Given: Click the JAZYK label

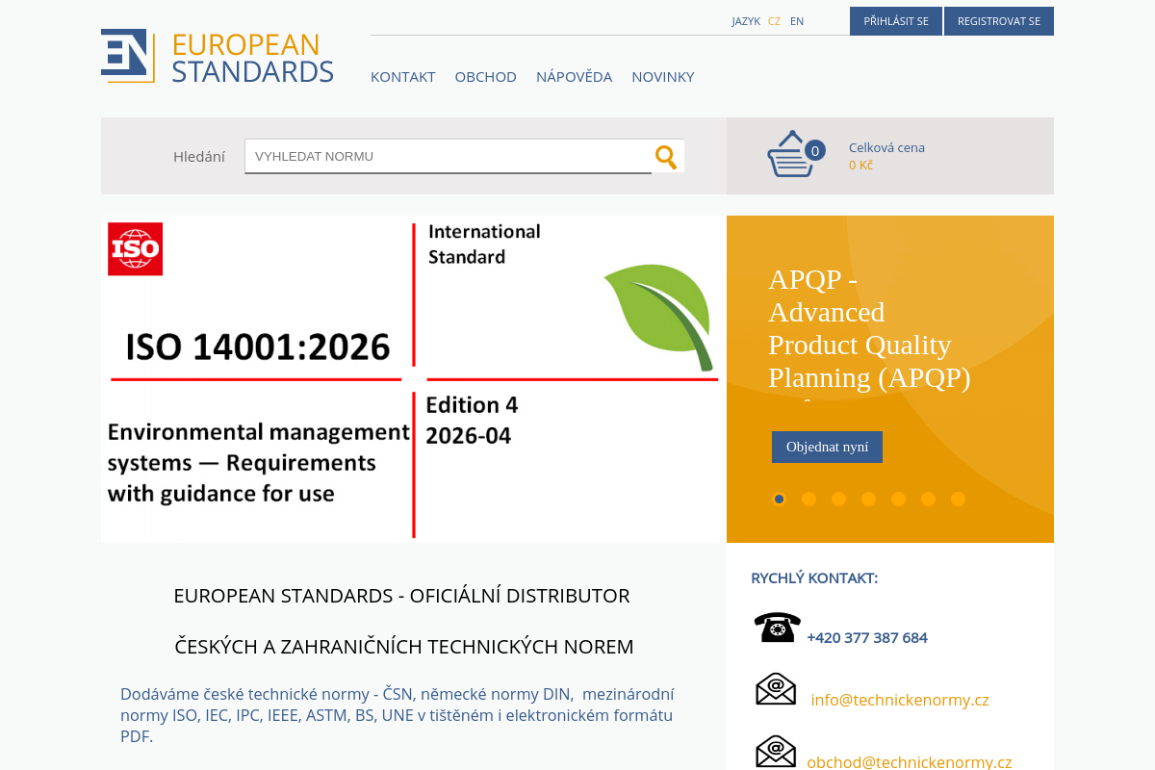Looking at the screenshot, I should 746,21.
